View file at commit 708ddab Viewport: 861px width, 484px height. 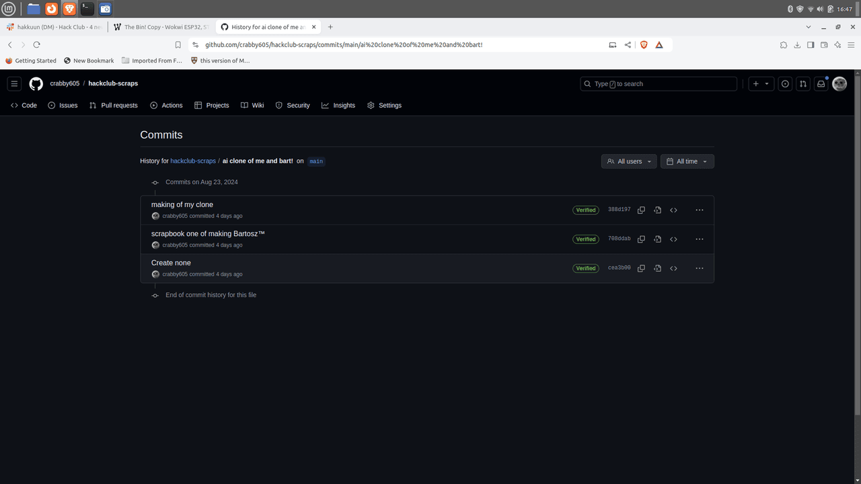coord(657,239)
